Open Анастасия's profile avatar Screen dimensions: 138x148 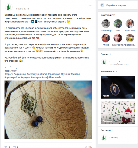pyautogui.click(x=130, y=24)
